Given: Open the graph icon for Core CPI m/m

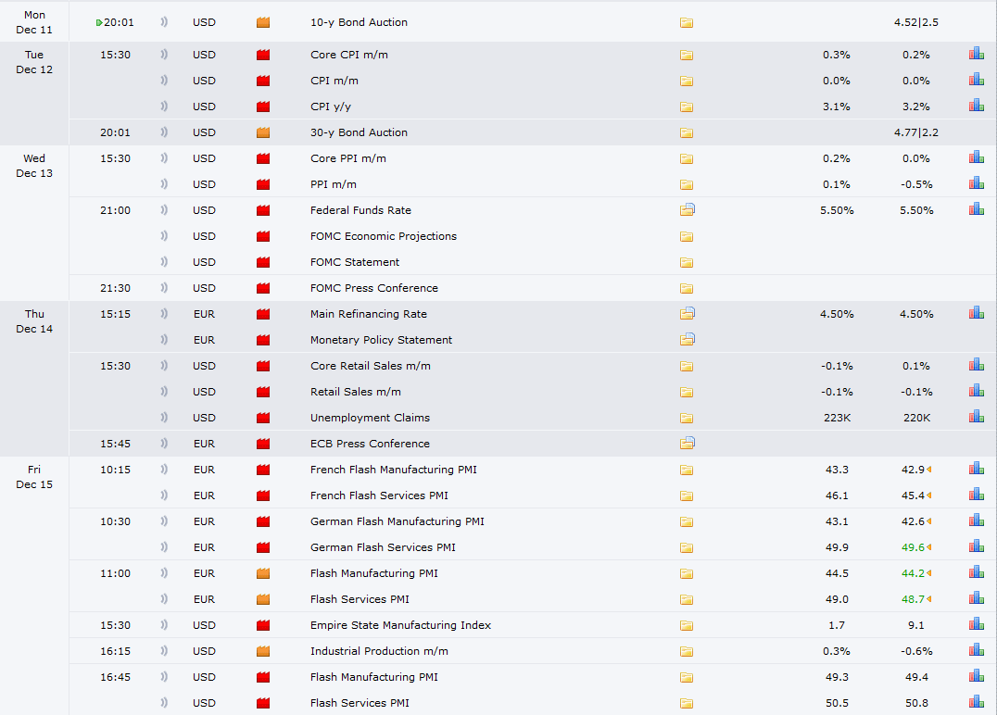Looking at the screenshot, I should point(976,55).
